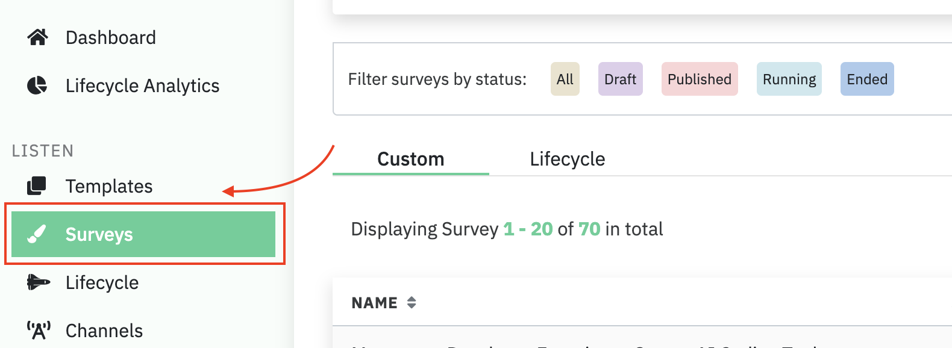Go to Templates via sidebar label
Viewport: 952px width, 348px height.
[109, 186]
